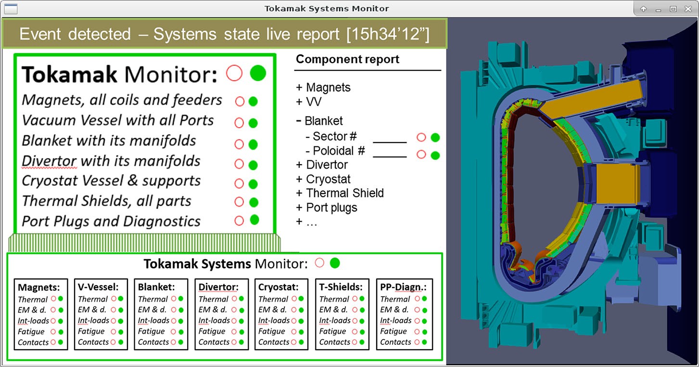Image resolution: width=699 pixels, height=367 pixels.
Task: Open the Cryostat systems box heading
Action: [279, 288]
